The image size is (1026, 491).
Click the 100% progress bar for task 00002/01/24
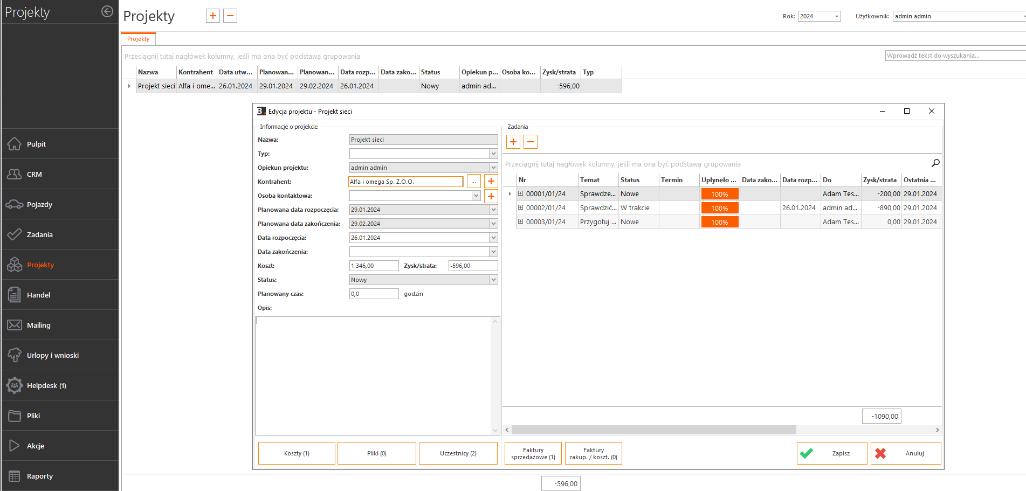(720, 208)
